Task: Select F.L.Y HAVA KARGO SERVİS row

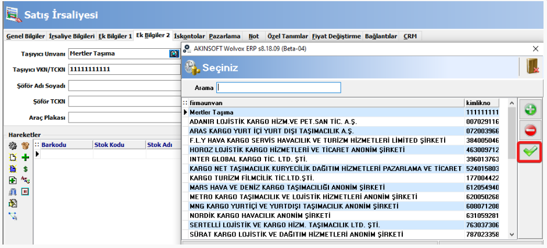Action: 341,141
